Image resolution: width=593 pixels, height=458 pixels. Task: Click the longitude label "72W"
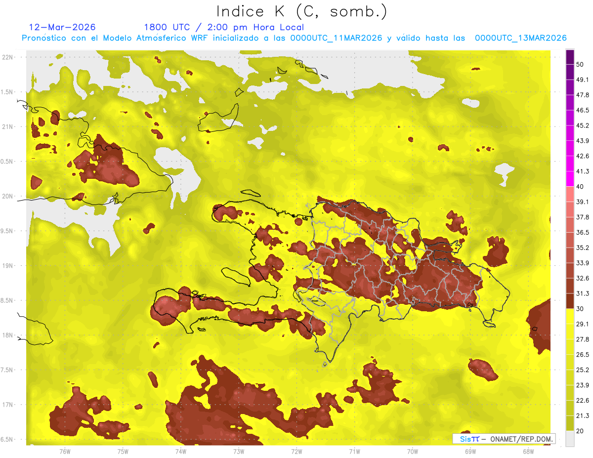(296, 452)
